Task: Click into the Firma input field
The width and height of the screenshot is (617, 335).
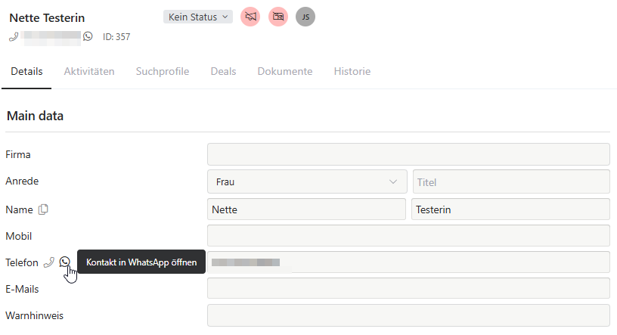Action: [x=408, y=154]
